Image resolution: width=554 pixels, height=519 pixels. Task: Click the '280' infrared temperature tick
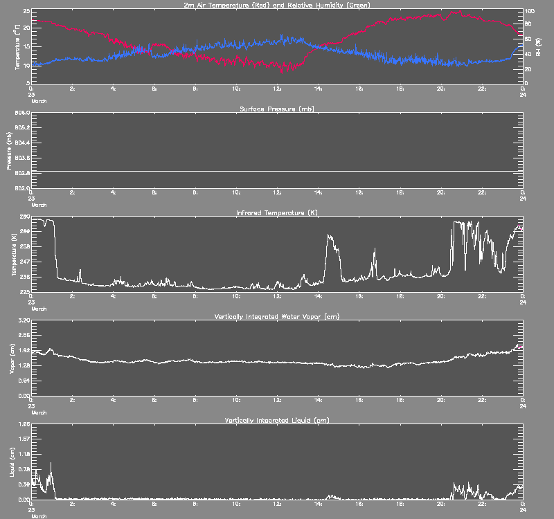pyautogui.click(x=25, y=217)
